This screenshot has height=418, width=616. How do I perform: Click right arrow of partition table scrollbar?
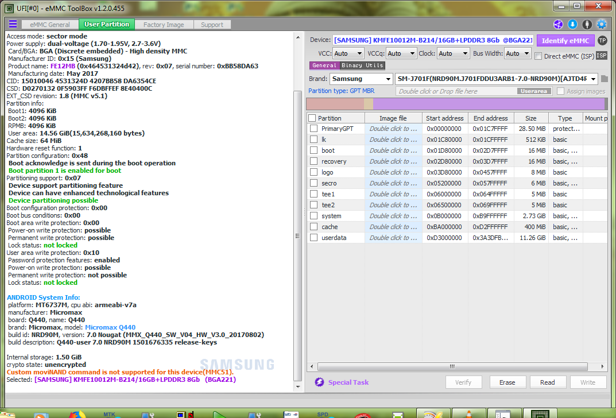pos(603,366)
